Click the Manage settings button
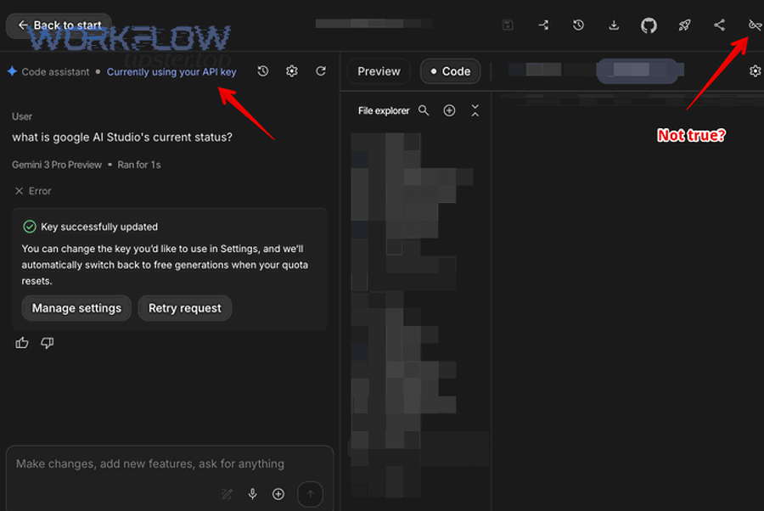Screen dimensions: 764x511 (x=76, y=308)
